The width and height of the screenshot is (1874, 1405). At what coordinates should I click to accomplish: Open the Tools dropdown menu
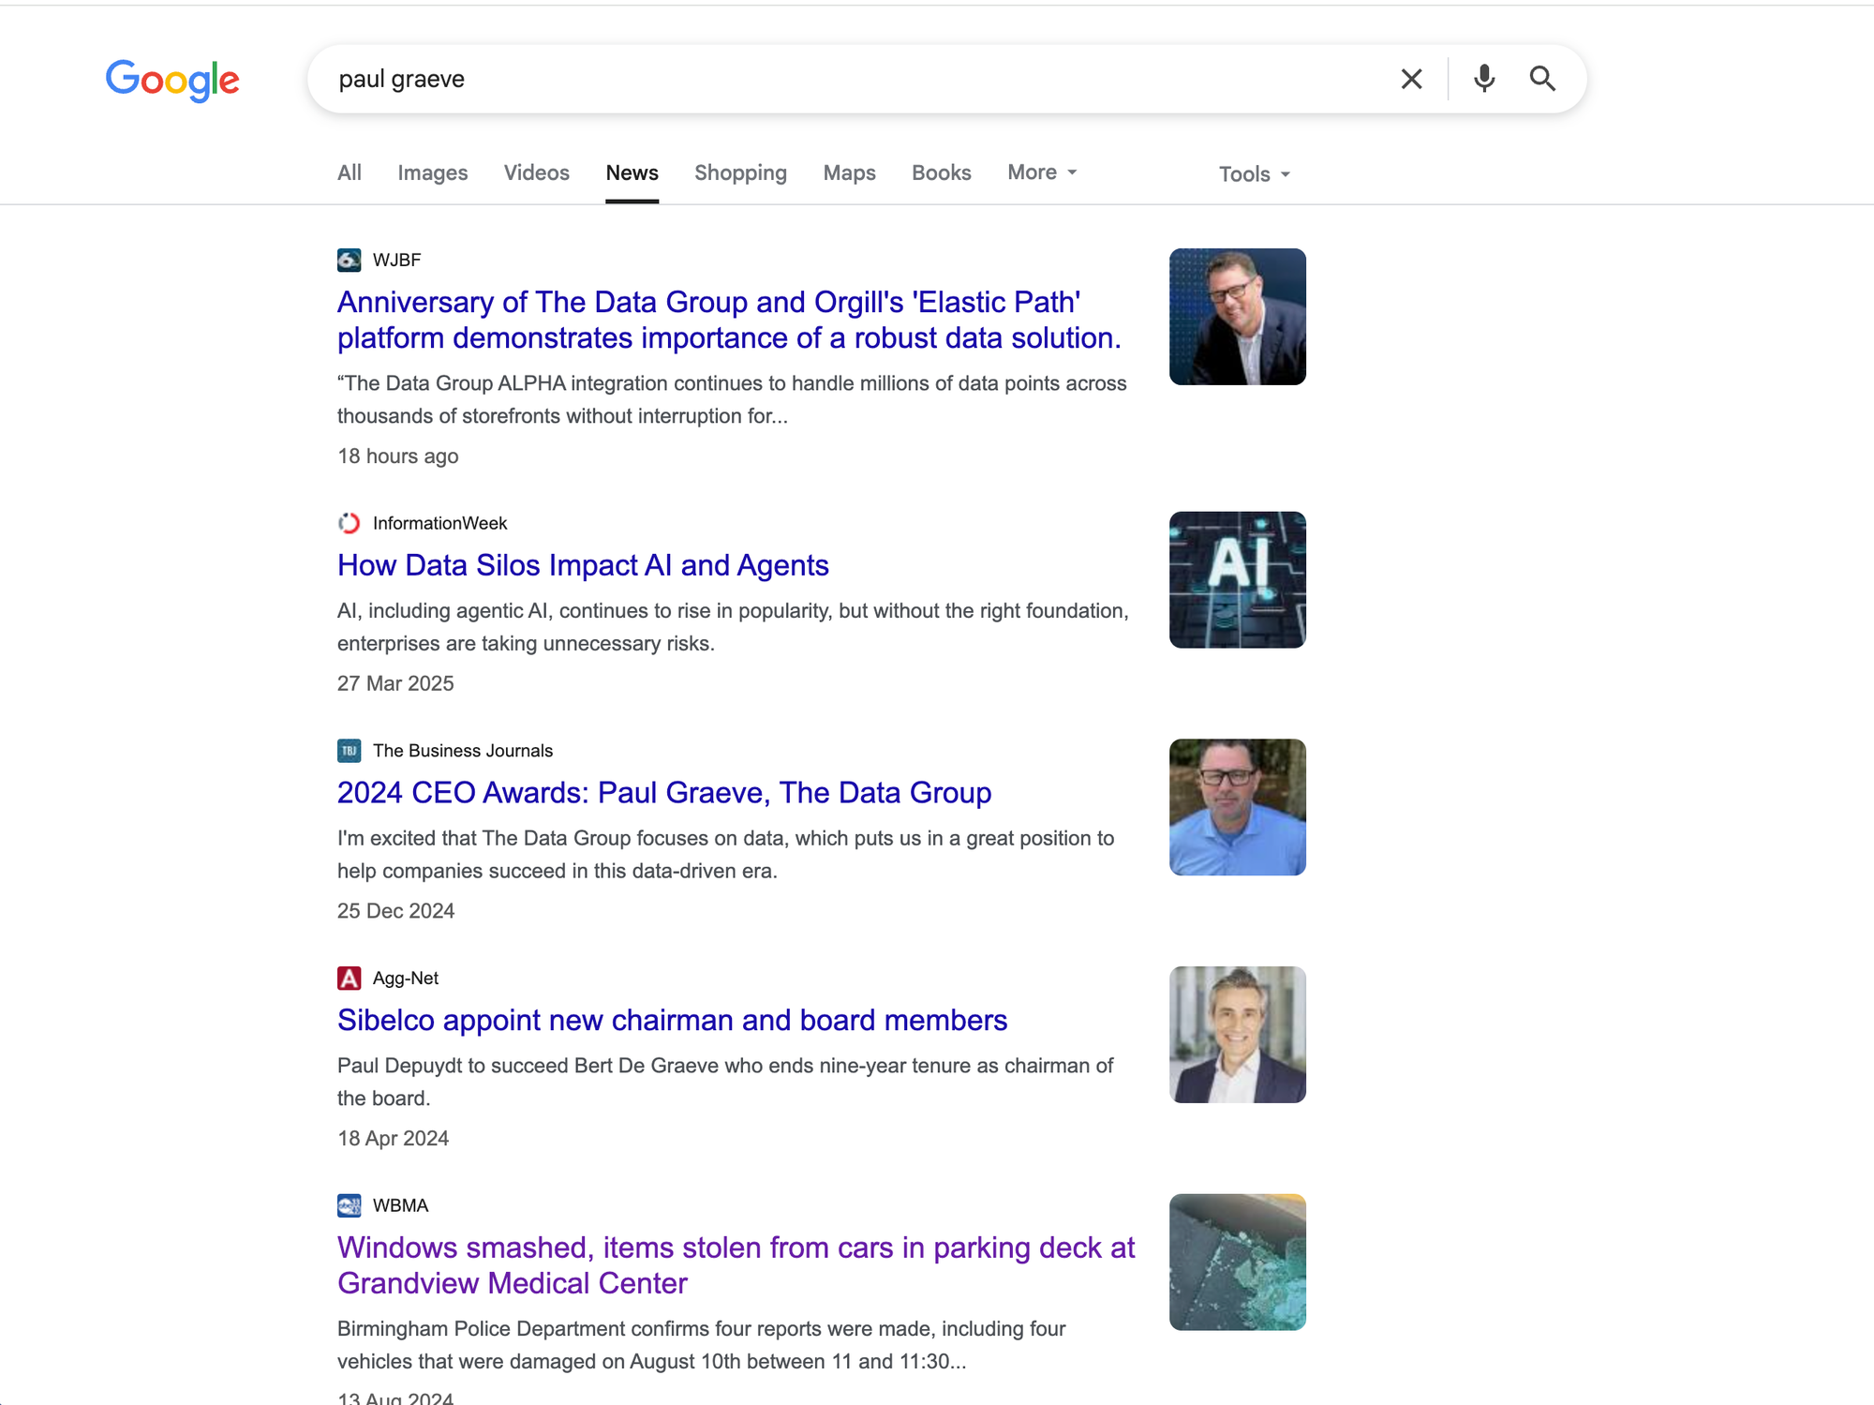(1254, 174)
